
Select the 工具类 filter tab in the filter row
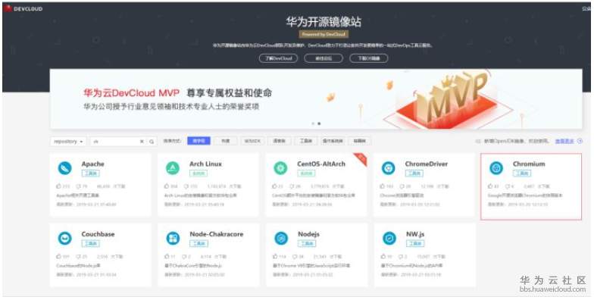[x=306, y=141]
